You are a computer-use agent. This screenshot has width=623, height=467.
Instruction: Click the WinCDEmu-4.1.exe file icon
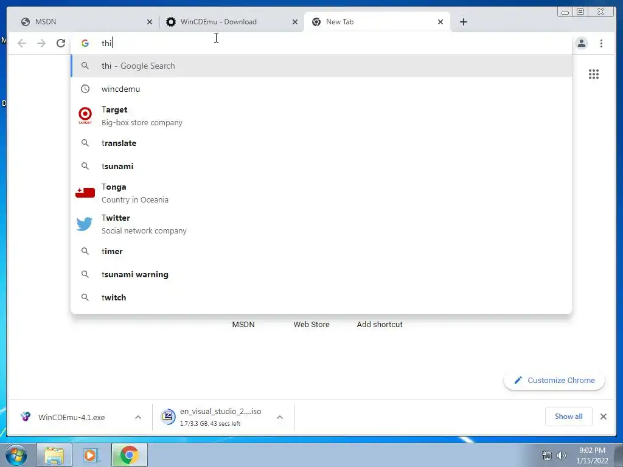(x=26, y=417)
